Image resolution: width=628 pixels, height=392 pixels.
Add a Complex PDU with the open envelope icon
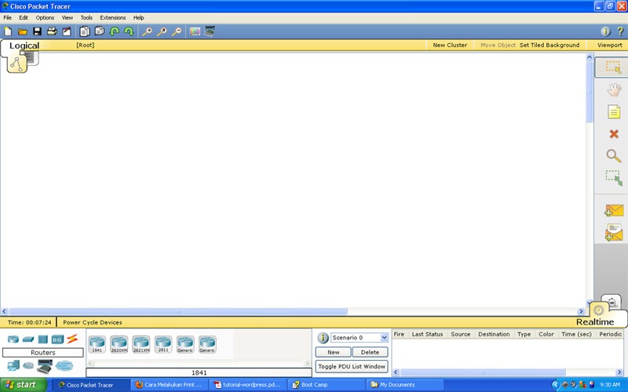614,232
